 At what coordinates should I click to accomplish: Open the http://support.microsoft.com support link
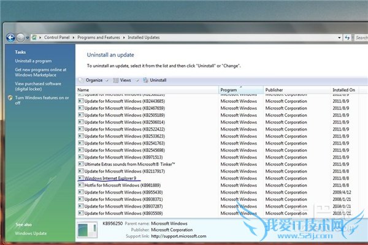point(178,236)
